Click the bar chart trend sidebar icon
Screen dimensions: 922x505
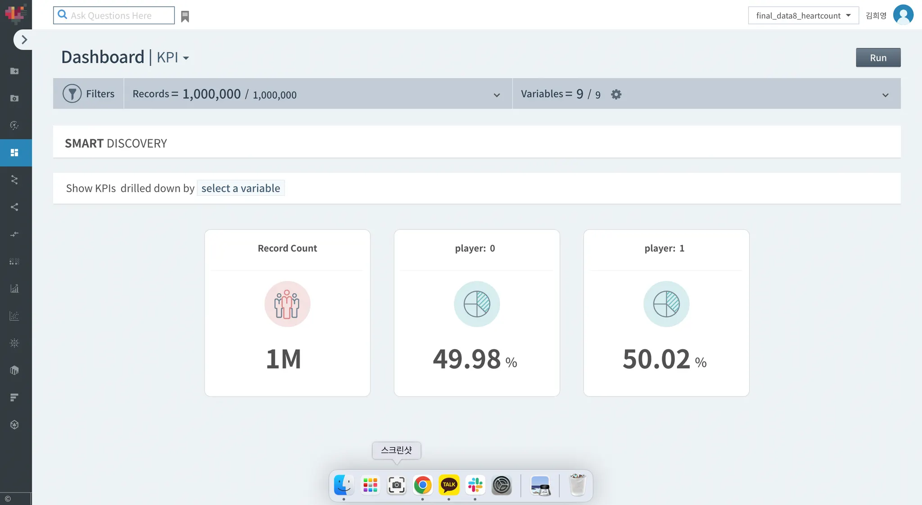14,289
